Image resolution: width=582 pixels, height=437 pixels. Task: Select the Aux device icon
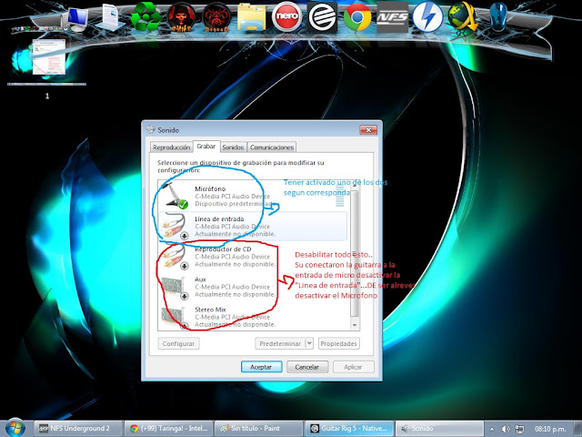(x=176, y=286)
